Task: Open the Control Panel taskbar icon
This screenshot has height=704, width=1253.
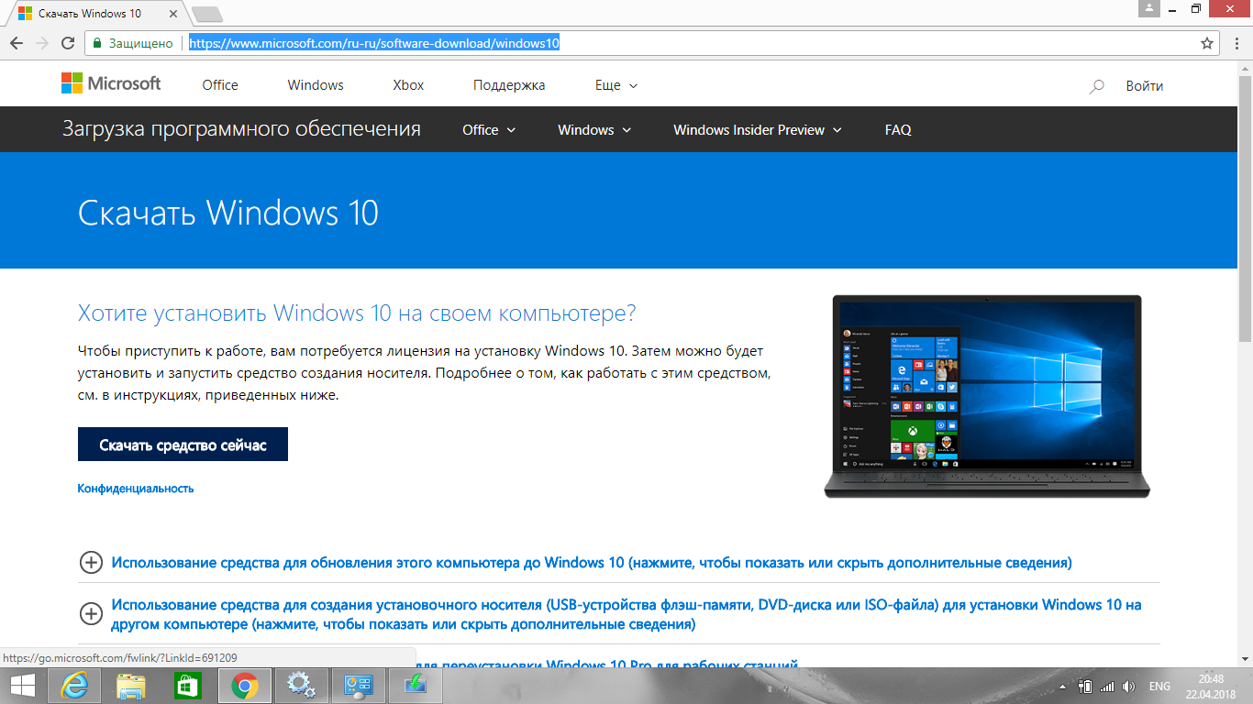Action: click(357, 686)
